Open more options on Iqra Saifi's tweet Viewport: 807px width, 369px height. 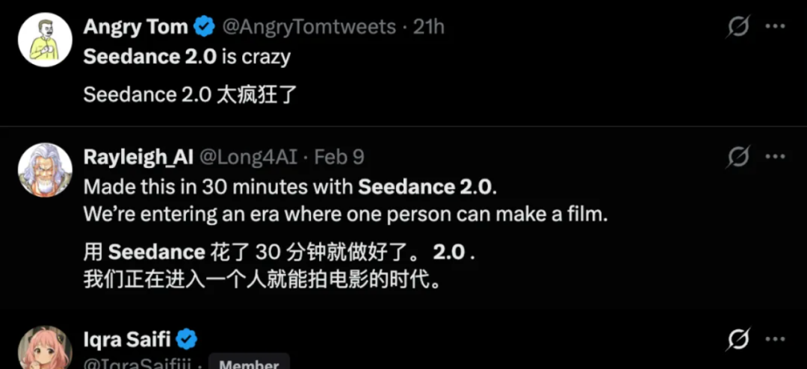(x=775, y=340)
